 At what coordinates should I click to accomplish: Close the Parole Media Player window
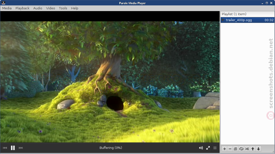point(271,3)
